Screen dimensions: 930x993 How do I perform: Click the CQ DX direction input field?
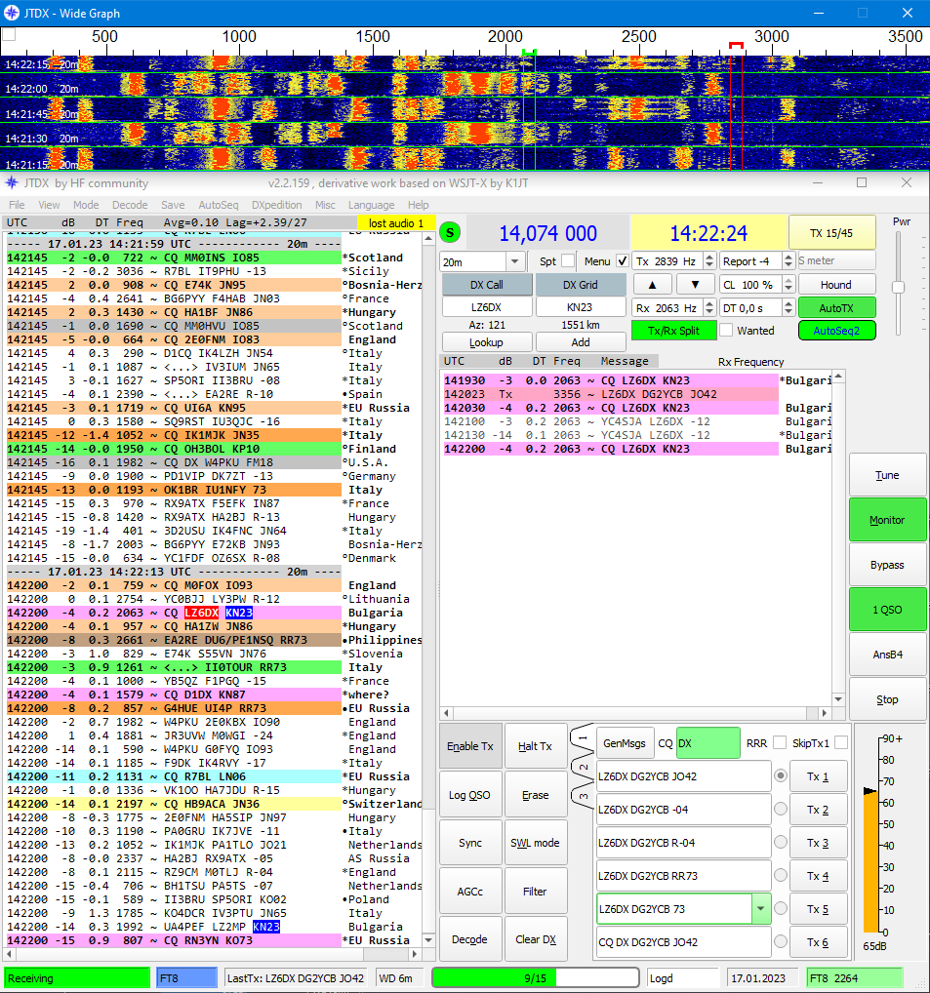(708, 743)
